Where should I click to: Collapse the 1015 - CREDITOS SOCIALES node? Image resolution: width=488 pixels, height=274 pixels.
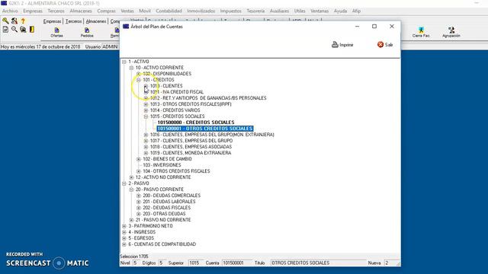[x=146, y=116]
